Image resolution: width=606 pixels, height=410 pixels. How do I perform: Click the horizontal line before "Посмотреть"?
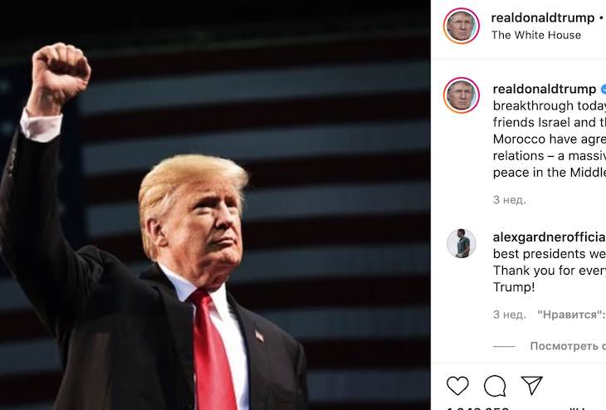point(504,346)
